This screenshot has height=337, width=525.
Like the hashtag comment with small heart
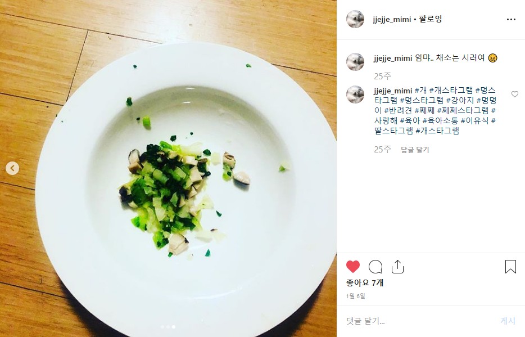515,94
